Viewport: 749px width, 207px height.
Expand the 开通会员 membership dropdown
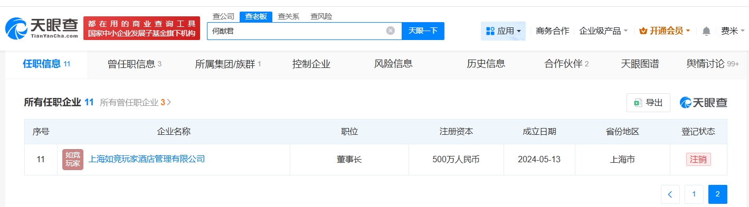pyautogui.click(x=665, y=31)
